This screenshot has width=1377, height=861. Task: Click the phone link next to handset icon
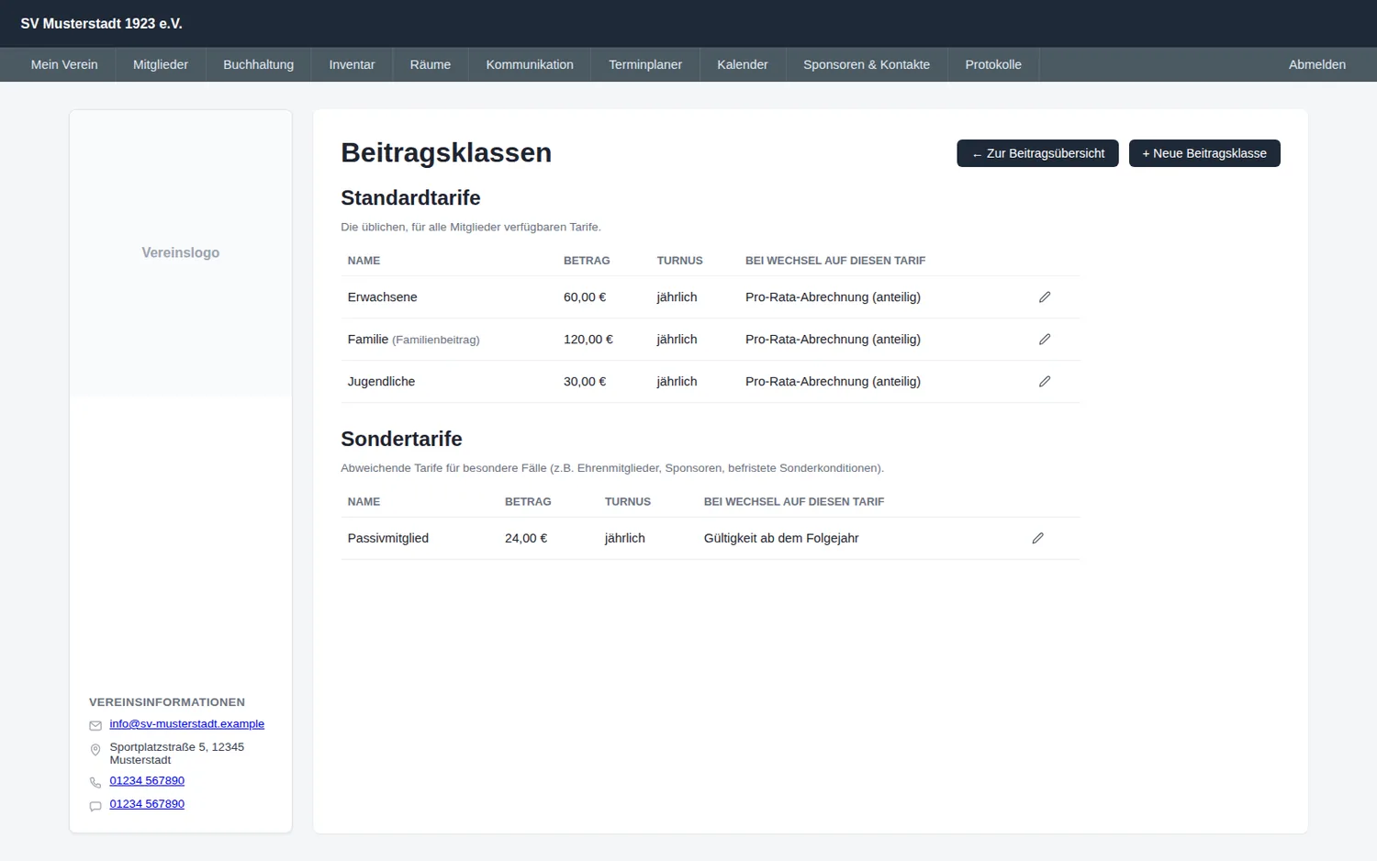tap(147, 780)
